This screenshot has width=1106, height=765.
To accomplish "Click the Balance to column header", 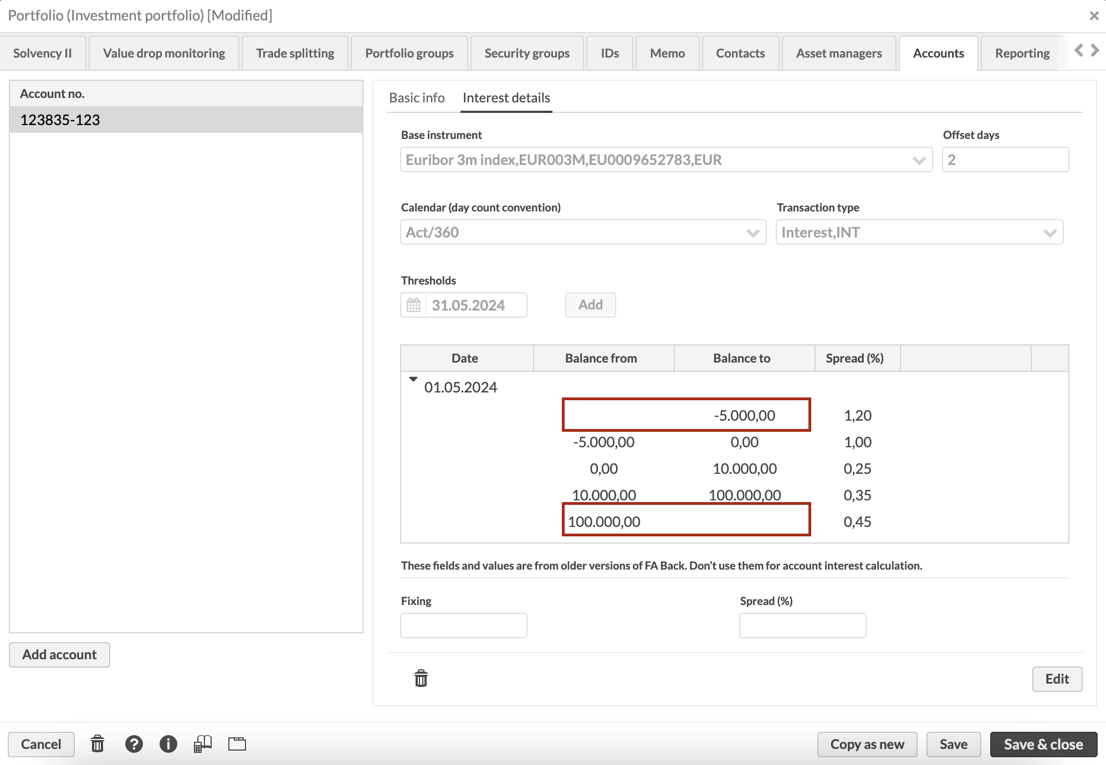I will pyautogui.click(x=744, y=358).
